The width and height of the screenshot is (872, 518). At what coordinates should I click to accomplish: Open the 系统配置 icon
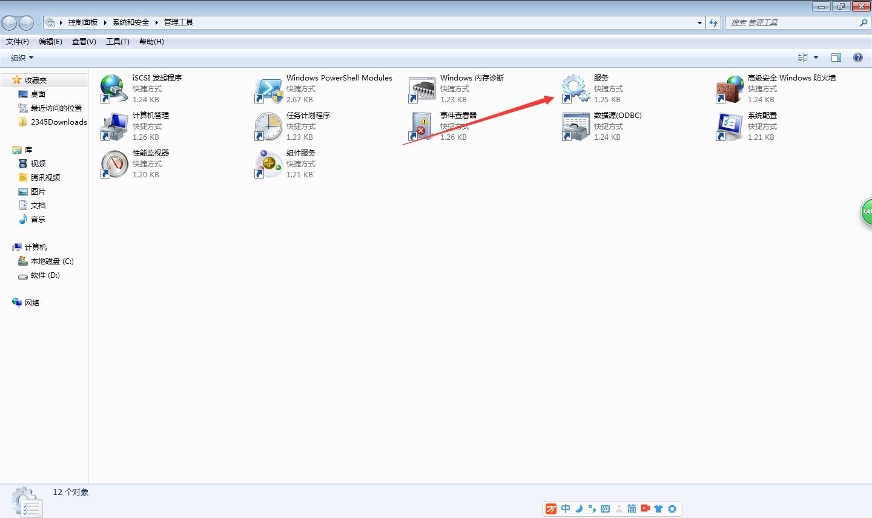(x=730, y=126)
